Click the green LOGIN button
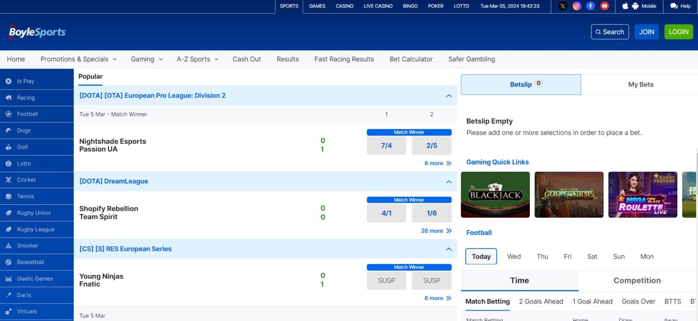 pos(678,32)
